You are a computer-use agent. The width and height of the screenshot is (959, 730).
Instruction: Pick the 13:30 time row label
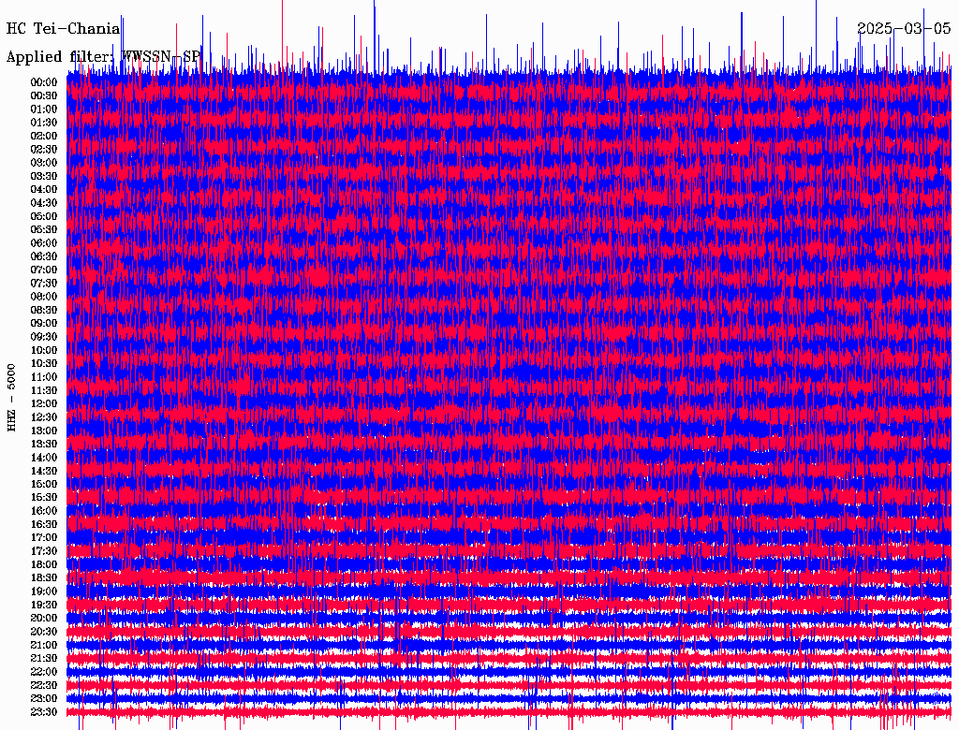(44, 445)
